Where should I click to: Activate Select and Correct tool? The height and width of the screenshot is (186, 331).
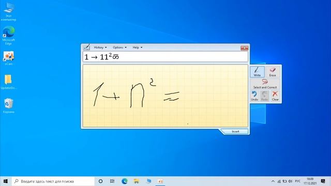pos(265,84)
